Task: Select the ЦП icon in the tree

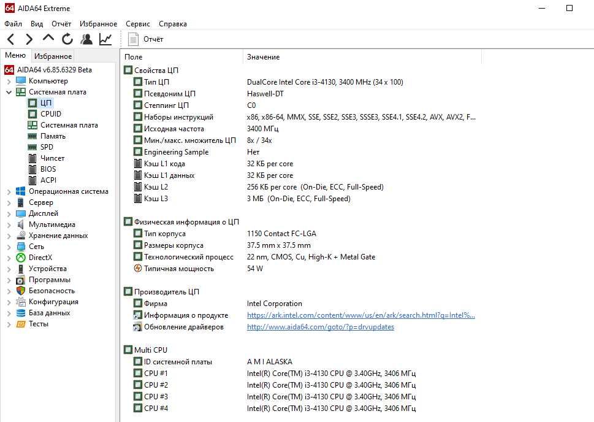Action: coord(32,103)
